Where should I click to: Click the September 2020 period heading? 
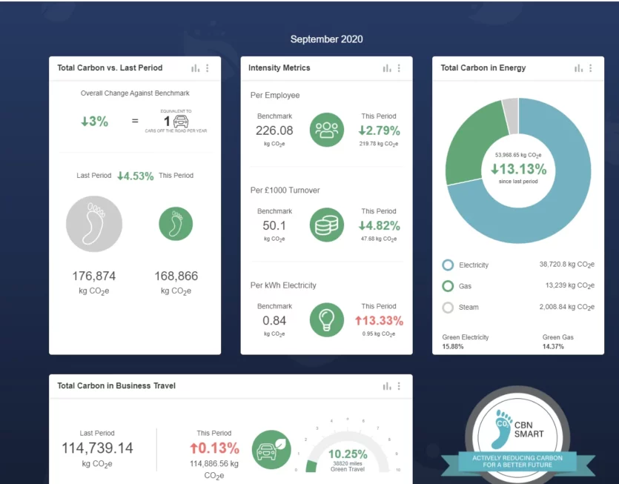[326, 39]
